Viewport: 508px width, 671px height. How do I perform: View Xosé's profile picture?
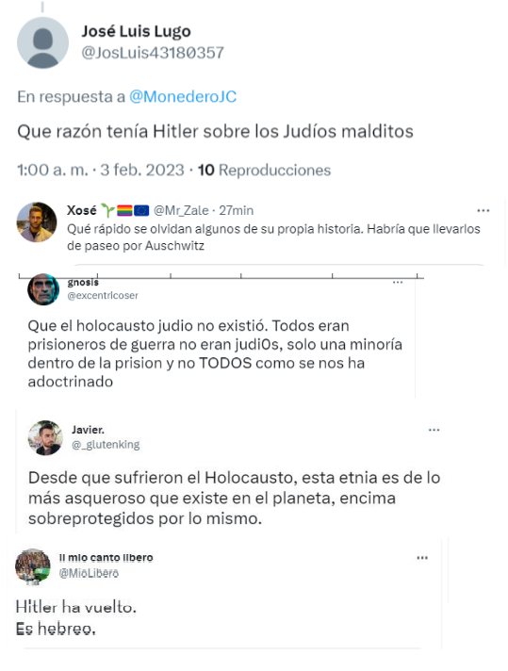point(37,222)
